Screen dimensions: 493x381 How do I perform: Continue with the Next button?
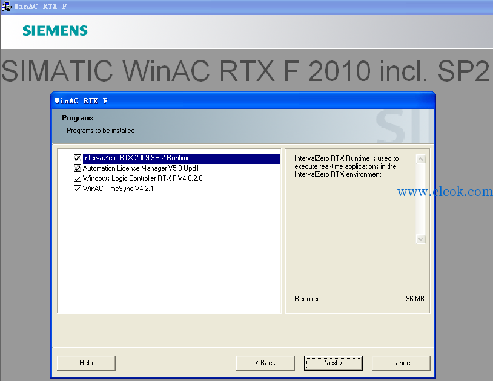(x=333, y=363)
